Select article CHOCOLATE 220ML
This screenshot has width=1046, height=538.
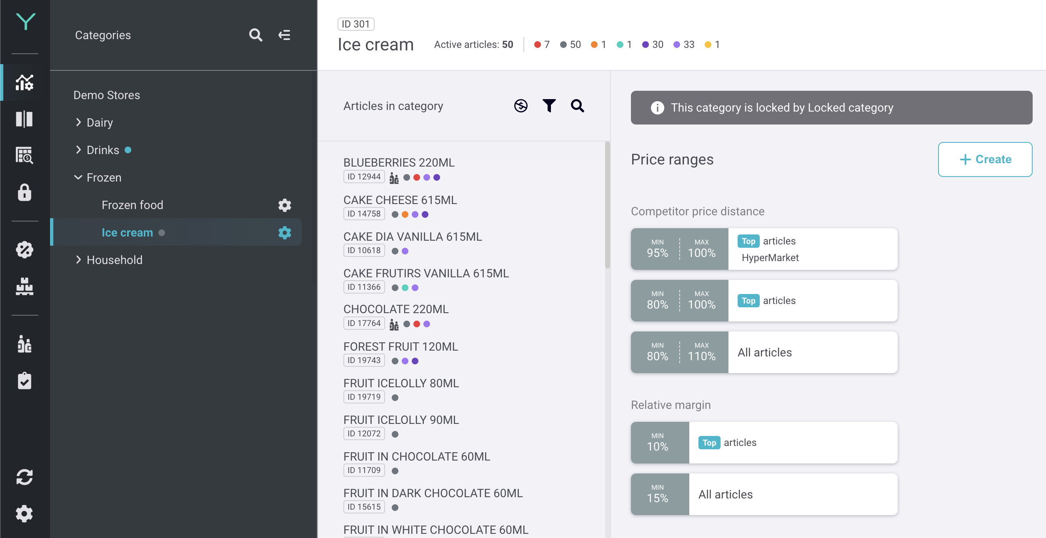(396, 309)
